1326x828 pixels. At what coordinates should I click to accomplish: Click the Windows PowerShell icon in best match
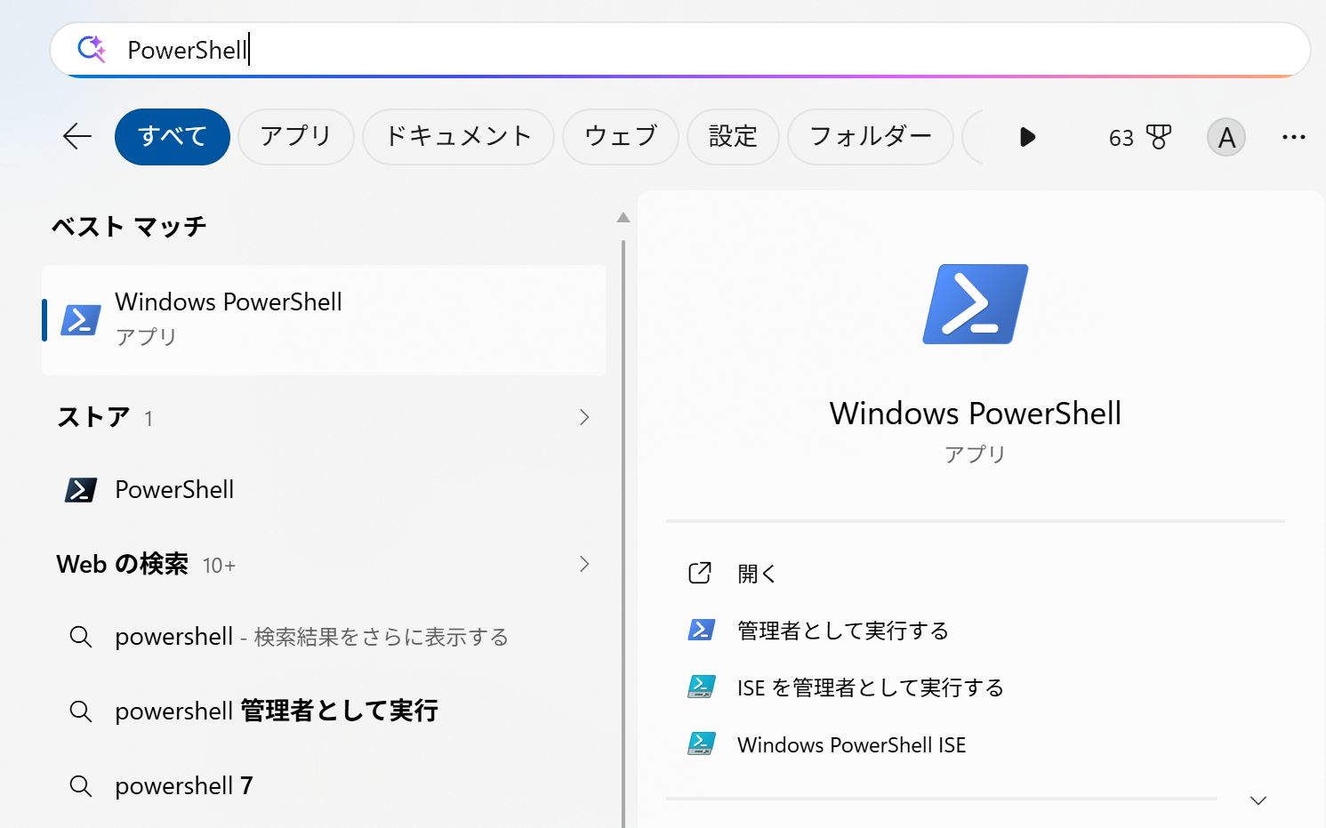[x=80, y=319]
